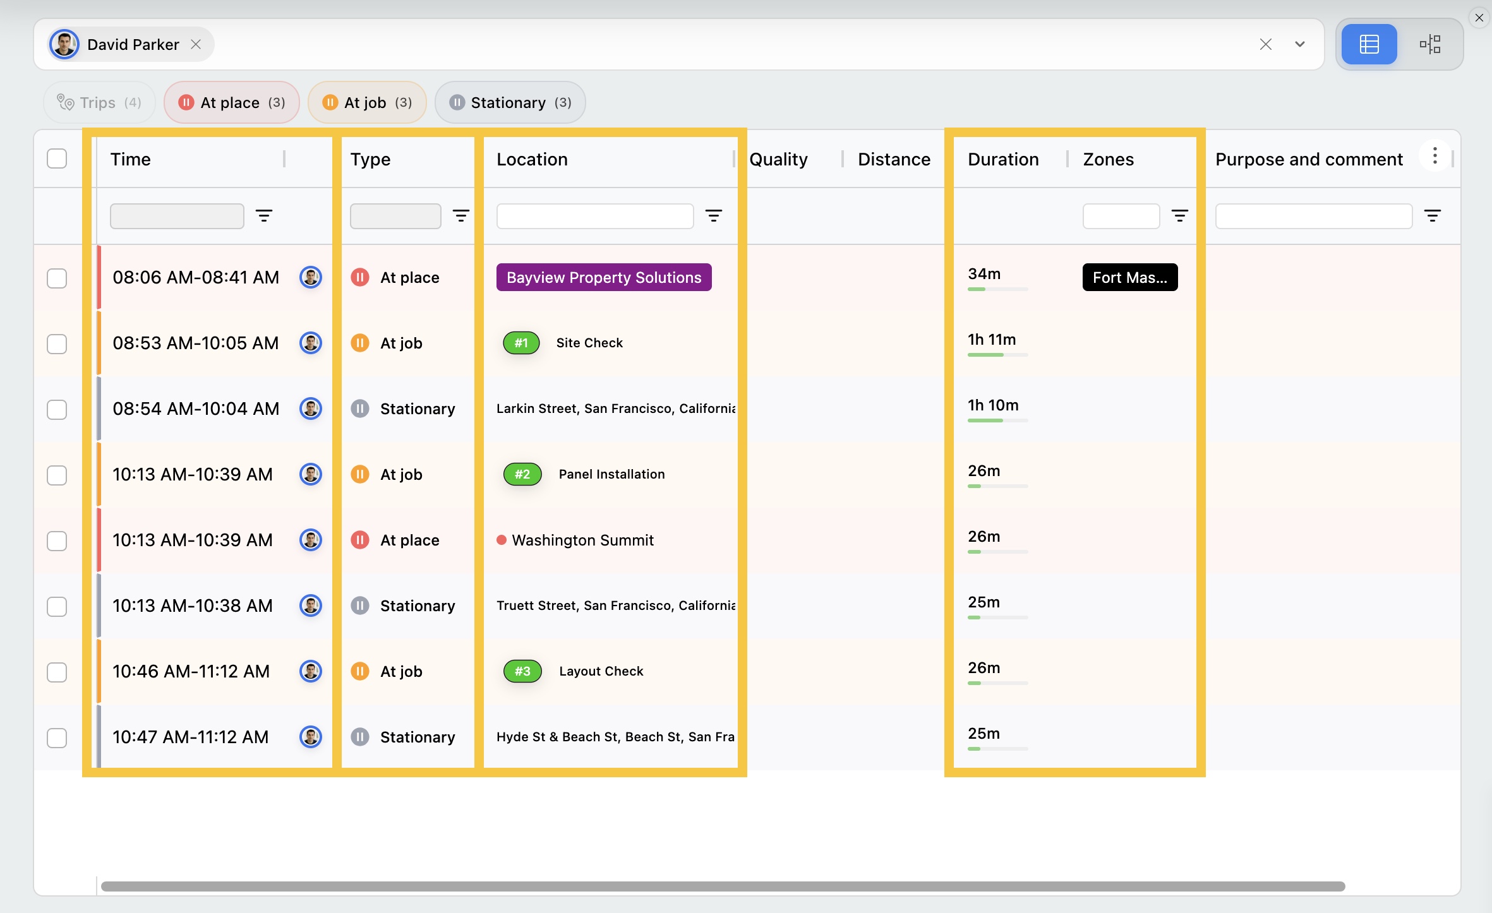Toggle the At place filter tab

click(231, 102)
